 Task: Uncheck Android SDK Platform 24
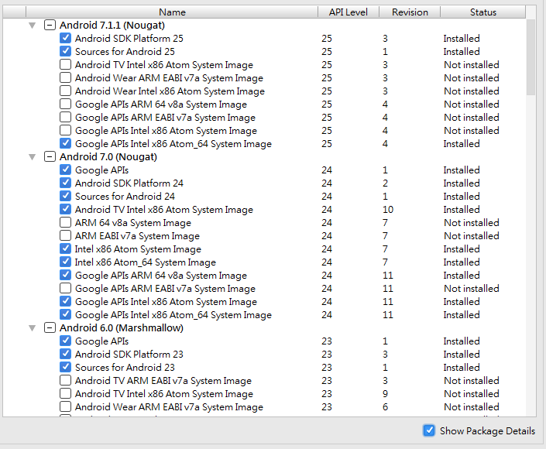(x=66, y=183)
